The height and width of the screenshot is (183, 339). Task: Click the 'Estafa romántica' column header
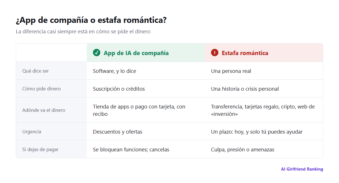(x=264, y=53)
